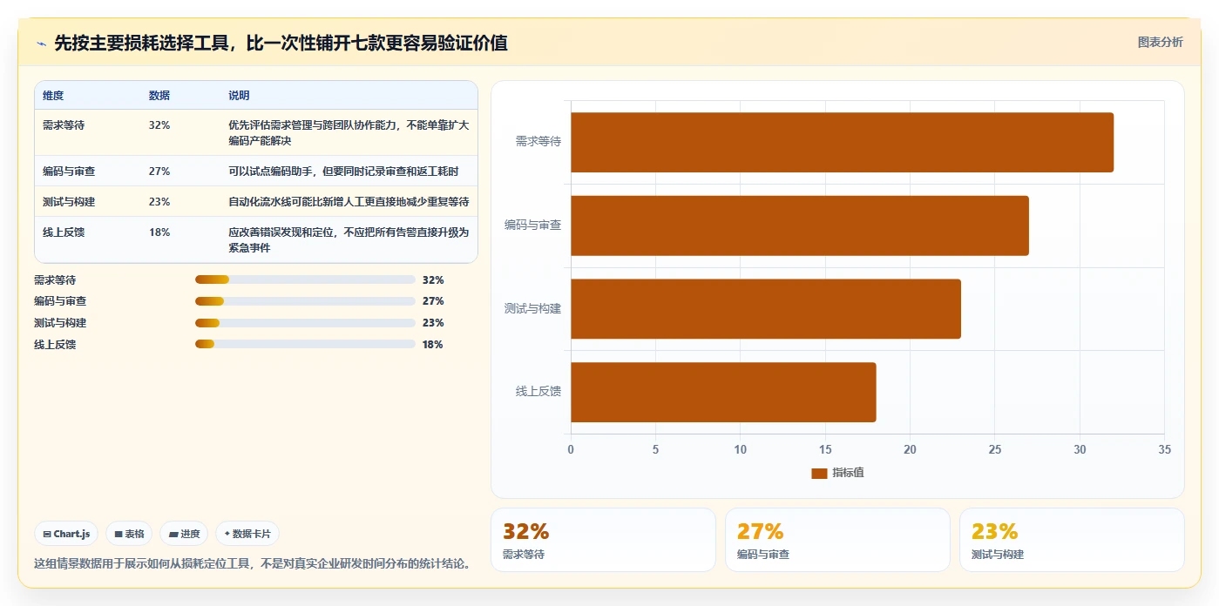
Task: Click the 图表分析 label in header
Action: pos(1160,42)
